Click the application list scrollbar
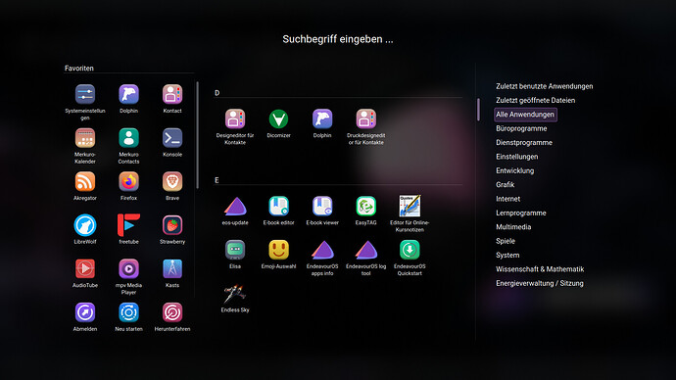This screenshot has height=380, width=676. click(x=478, y=110)
